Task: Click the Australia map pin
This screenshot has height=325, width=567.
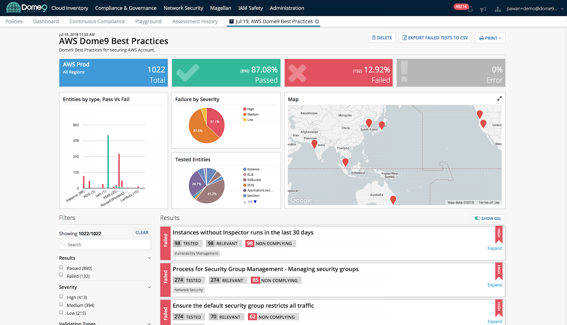Action: click(393, 200)
